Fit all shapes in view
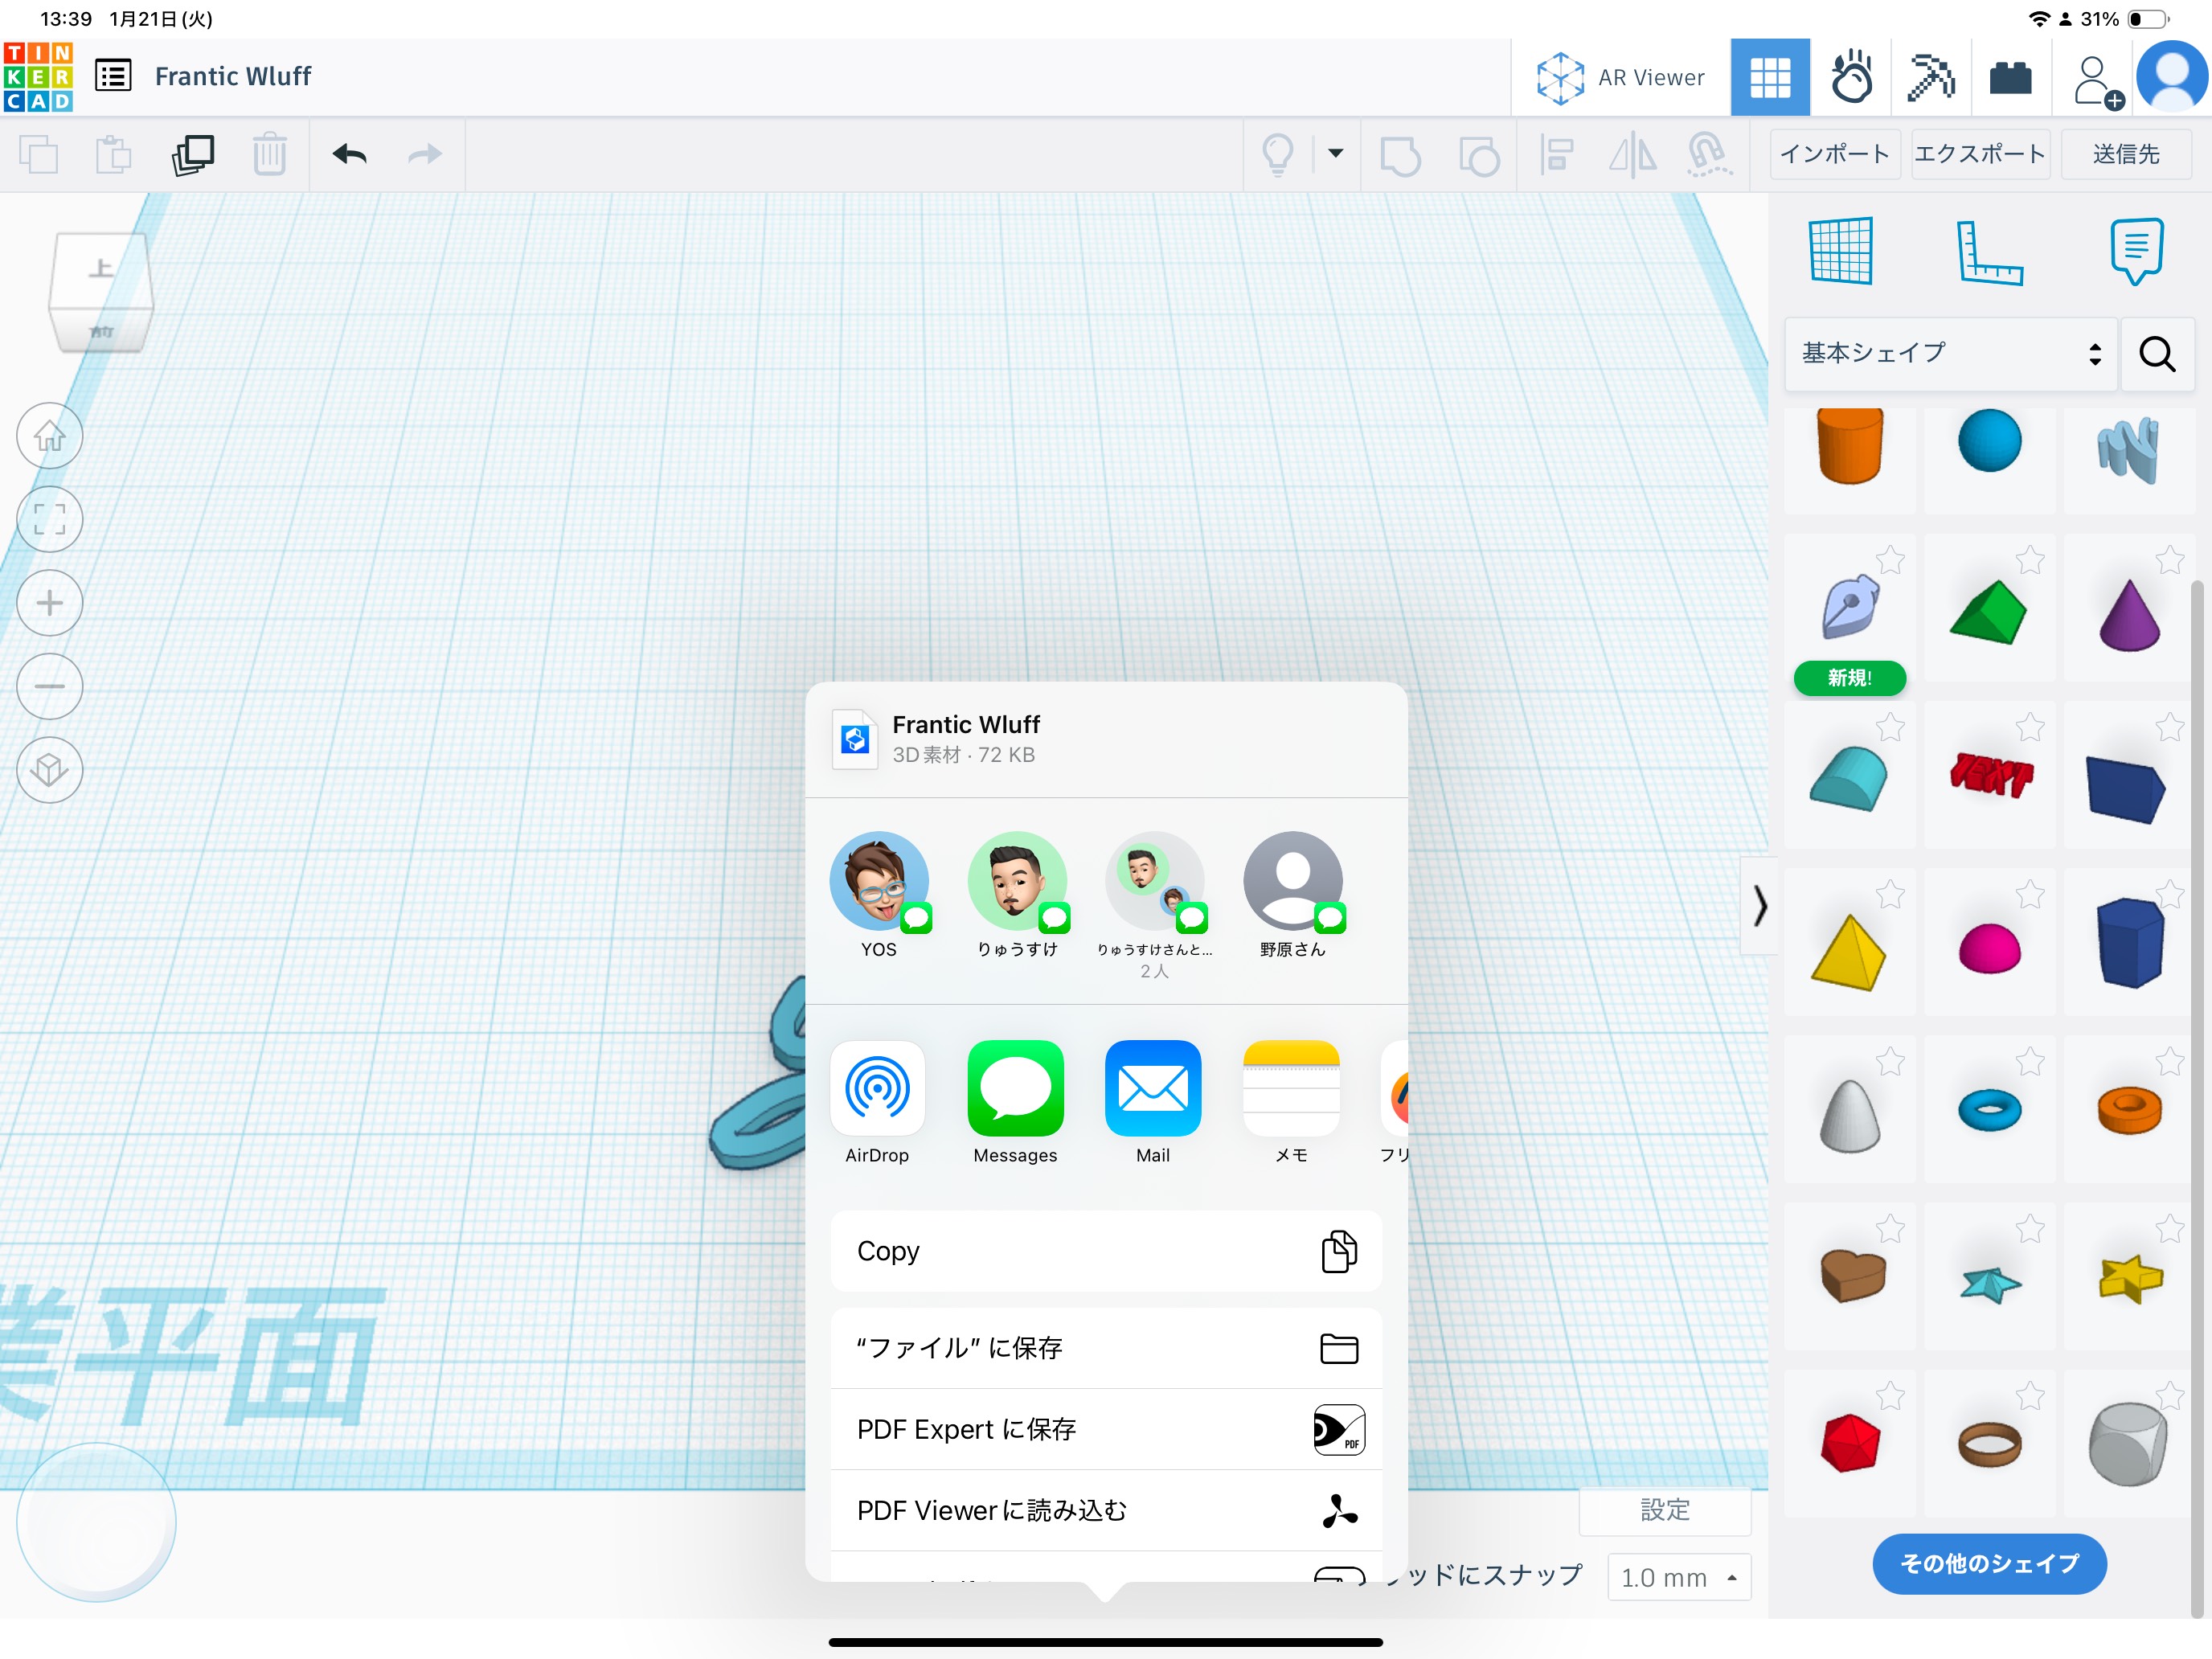 tap(49, 519)
